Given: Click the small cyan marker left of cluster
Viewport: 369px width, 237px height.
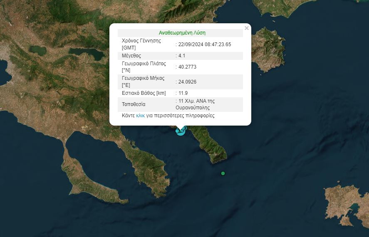Looking at the screenshot, I should point(178,131).
